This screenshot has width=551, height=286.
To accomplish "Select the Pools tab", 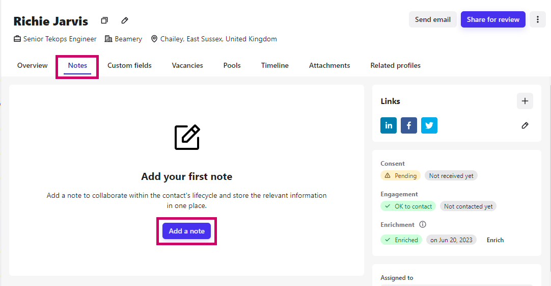I will coord(232,65).
